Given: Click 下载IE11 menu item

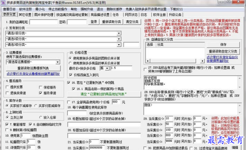Looking at the screenshot, I should pos(176,9).
